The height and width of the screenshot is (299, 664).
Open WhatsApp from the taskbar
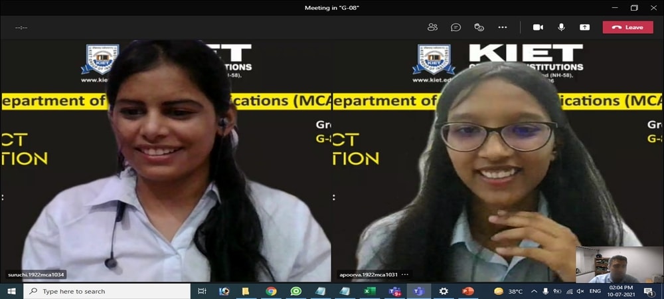click(x=295, y=291)
